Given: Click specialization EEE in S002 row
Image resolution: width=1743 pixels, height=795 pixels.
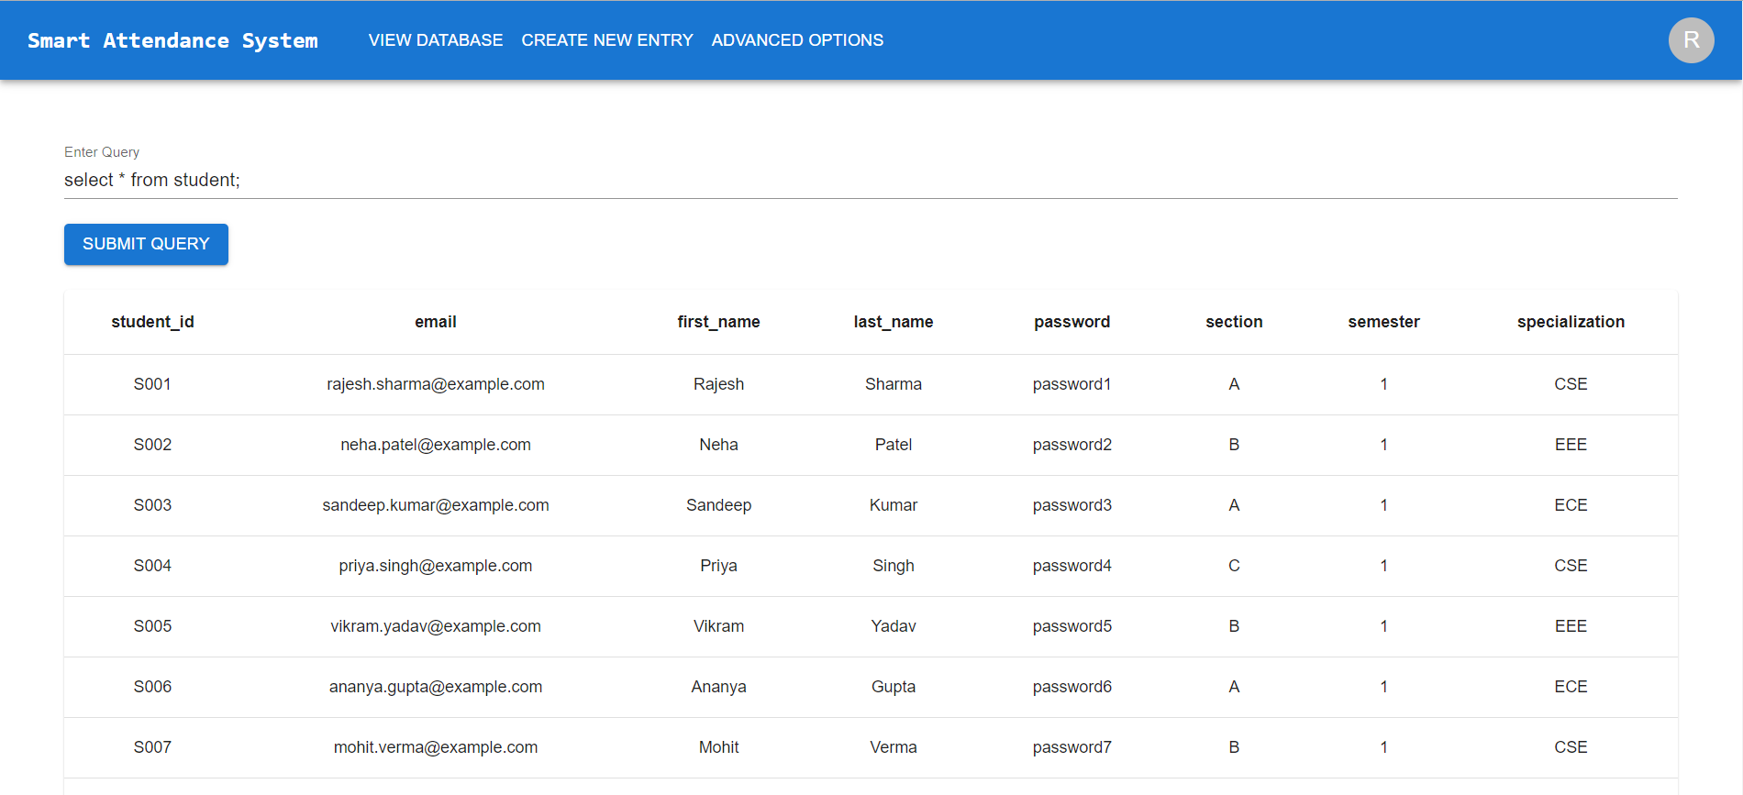Looking at the screenshot, I should click(x=1571, y=445).
